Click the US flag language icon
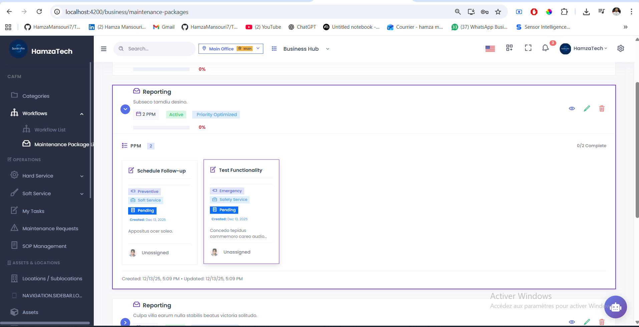 490,48
